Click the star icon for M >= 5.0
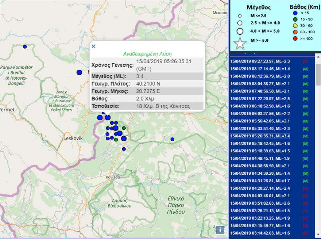This screenshot has height=239, width=321. [240, 43]
